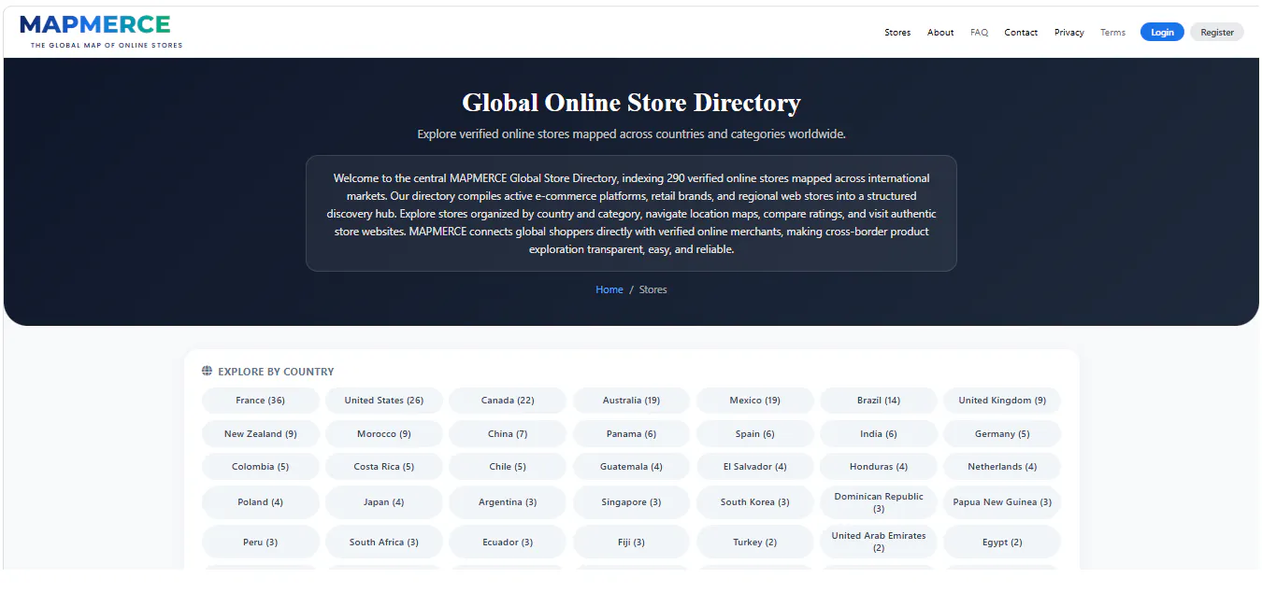Click the EXPLORE BY COUNTRY heading text
Image resolution: width=1262 pixels, height=592 pixels.
[276, 372]
